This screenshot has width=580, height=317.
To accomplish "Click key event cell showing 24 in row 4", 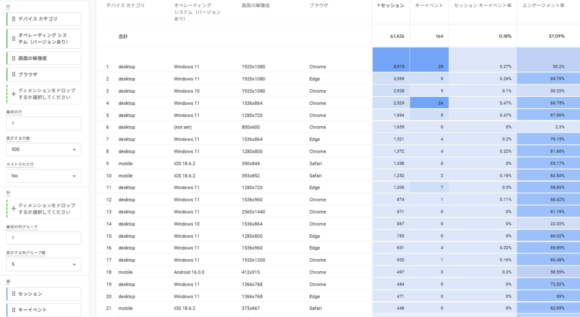I will [x=429, y=103].
